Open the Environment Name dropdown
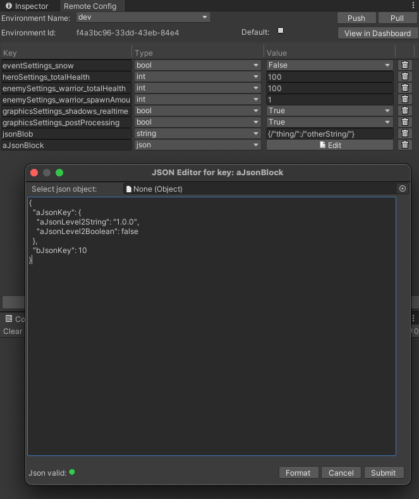The width and height of the screenshot is (419, 499). (x=143, y=18)
